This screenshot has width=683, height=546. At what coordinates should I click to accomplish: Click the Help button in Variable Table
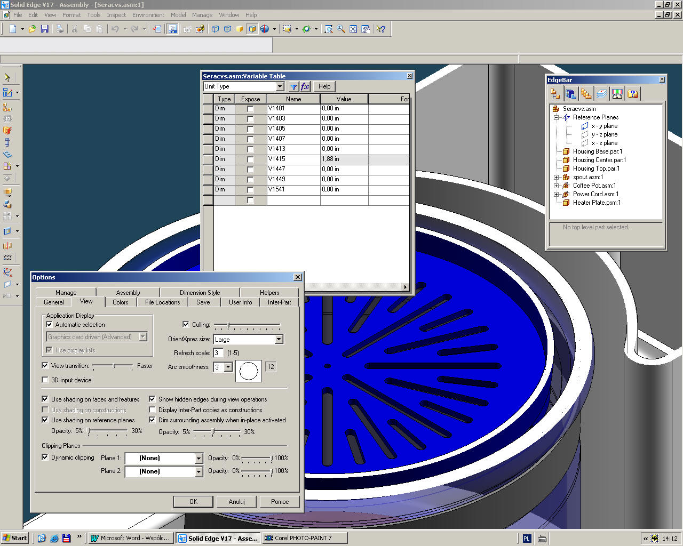(324, 86)
